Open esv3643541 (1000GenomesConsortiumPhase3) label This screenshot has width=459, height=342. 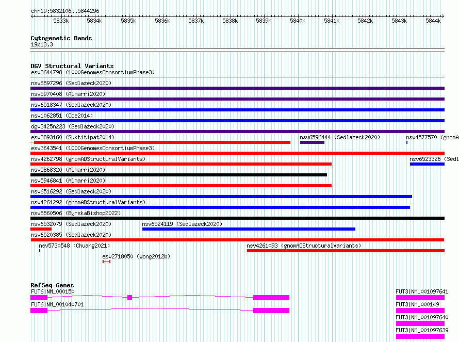pyautogui.click(x=93, y=148)
